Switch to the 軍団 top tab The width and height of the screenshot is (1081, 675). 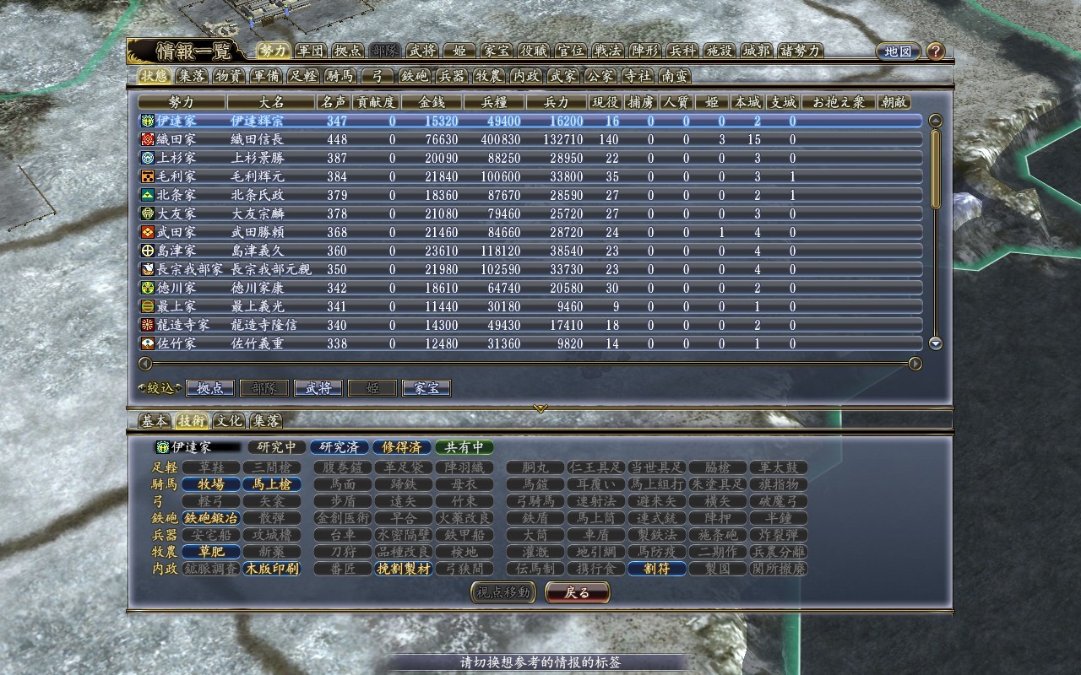point(311,51)
